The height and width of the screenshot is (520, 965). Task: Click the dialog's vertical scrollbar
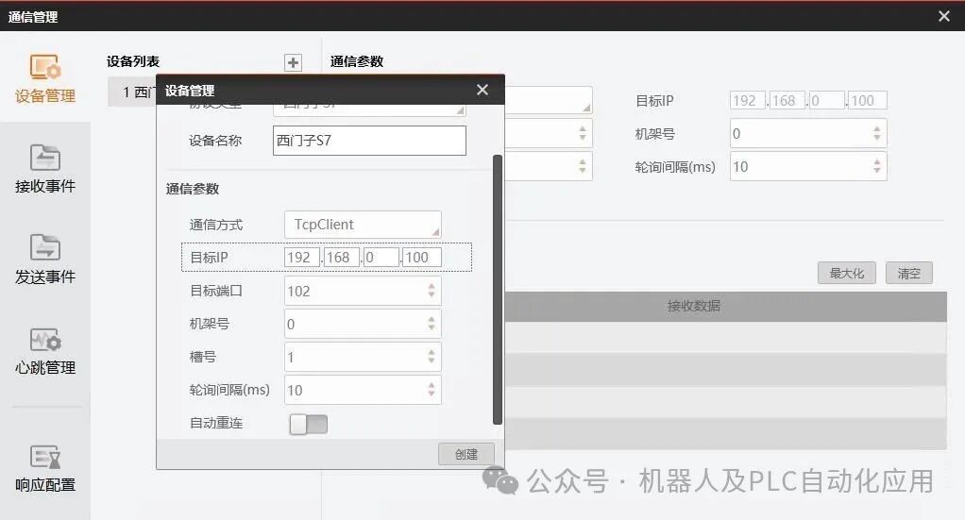click(x=498, y=289)
